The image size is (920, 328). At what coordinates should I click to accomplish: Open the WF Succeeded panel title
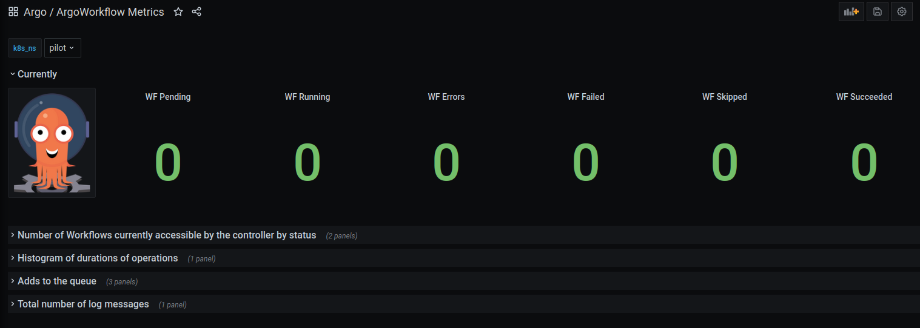click(864, 97)
